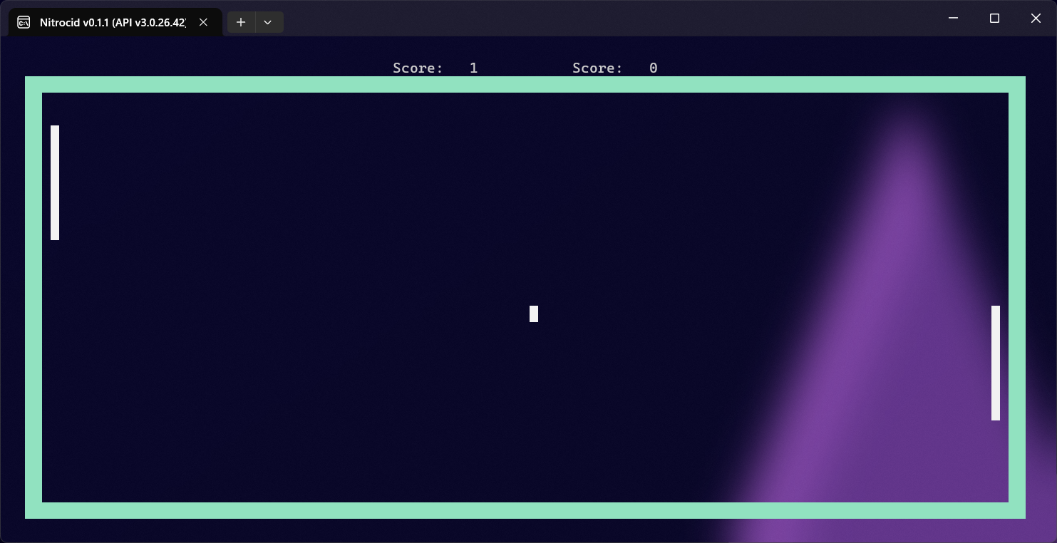This screenshot has height=543, width=1057.
Task: Minimize the terminal window
Action: (x=954, y=19)
